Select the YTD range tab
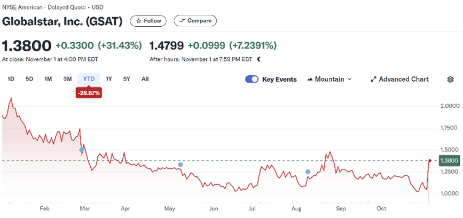Image resolution: width=463 pixels, height=218 pixels. pyautogui.click(x=89, y=79)
